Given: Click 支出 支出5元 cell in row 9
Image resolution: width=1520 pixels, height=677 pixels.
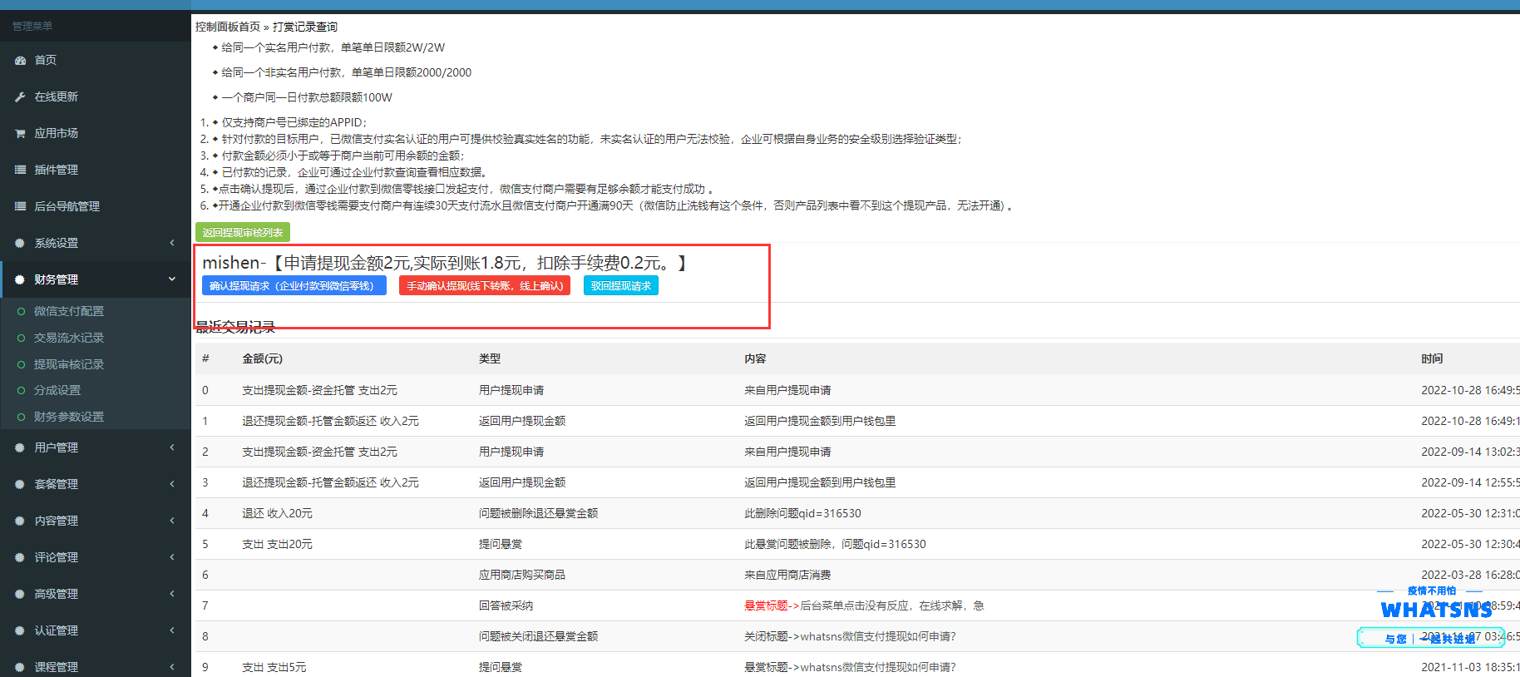Looking at the screenshot, I should pyautogui.click(x=274, y=667).
